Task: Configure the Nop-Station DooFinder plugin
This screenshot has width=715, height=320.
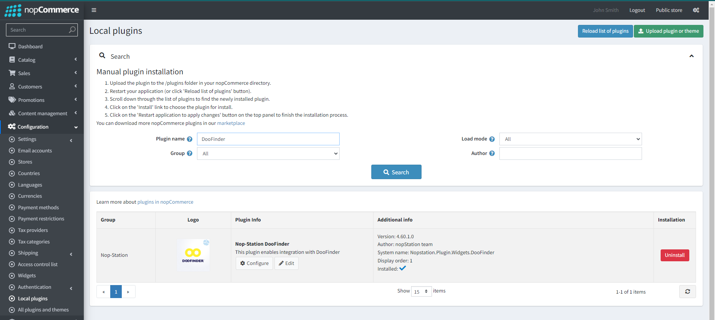Action: tap(254, 263)
